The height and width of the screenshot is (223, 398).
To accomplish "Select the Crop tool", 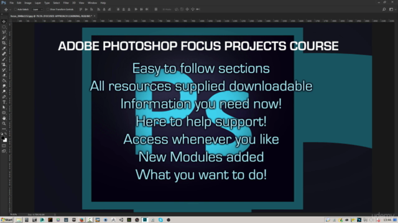I will [4, 43].
